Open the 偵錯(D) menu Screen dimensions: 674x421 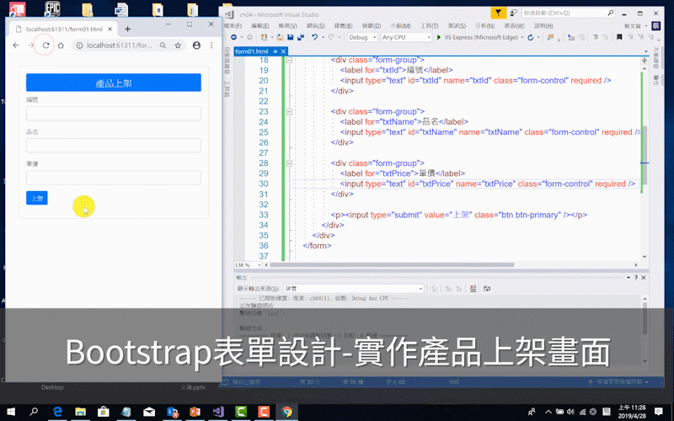tap(372, 26)
